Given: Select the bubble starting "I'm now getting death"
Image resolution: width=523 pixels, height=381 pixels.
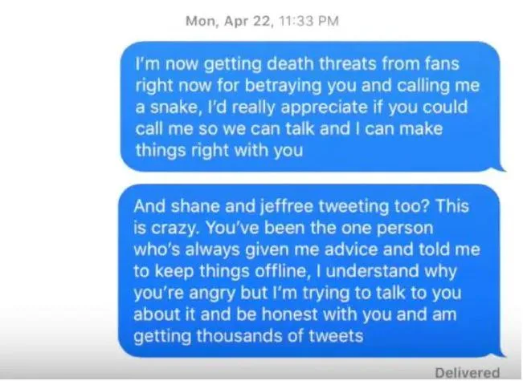Looking at the screenshot, I should 310,107.
